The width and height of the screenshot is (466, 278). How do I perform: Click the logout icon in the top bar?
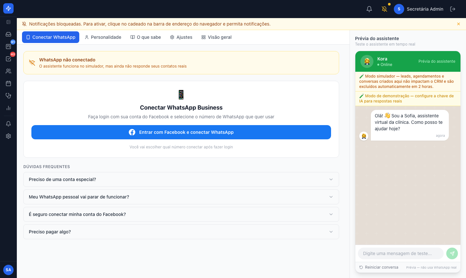(x=453, y=9)
